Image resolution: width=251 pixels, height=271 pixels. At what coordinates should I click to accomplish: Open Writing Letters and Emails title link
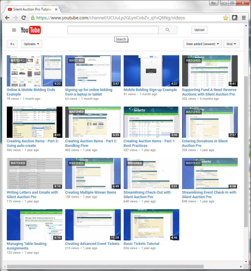tap(32, 195)
